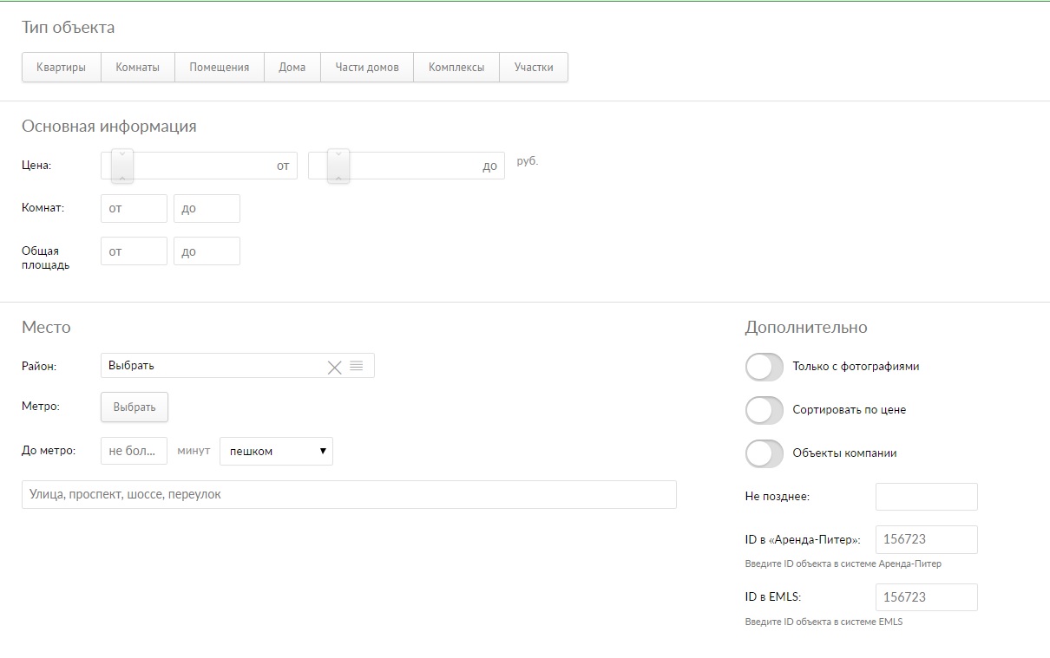Turn on Объекты компании switch
Screen dimensions: 1050x658
point(764,453)
